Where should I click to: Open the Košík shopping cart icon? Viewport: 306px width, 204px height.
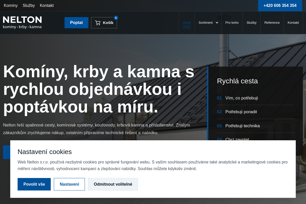point(98,23)
